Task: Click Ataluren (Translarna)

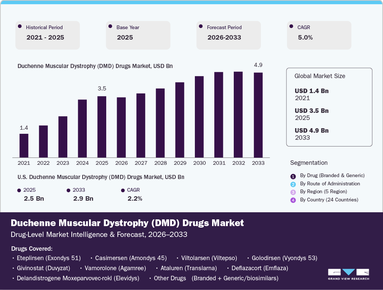Action: [x=189, y=268]
